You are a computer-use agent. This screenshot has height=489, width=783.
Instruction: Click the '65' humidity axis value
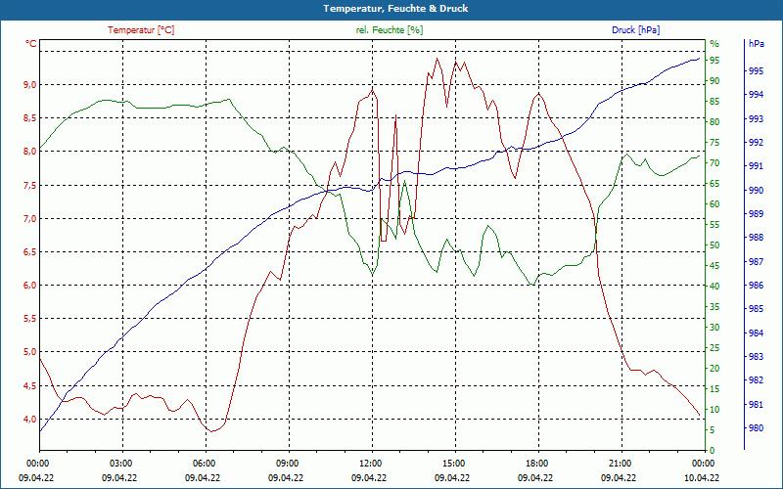714,184
